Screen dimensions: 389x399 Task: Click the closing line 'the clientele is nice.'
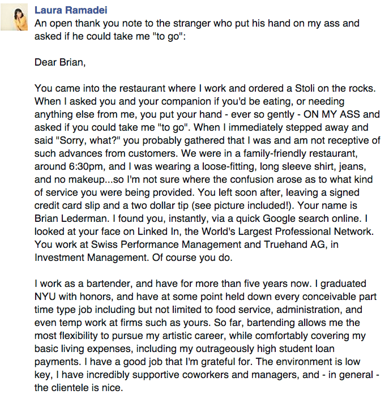[x=79, y=388]
